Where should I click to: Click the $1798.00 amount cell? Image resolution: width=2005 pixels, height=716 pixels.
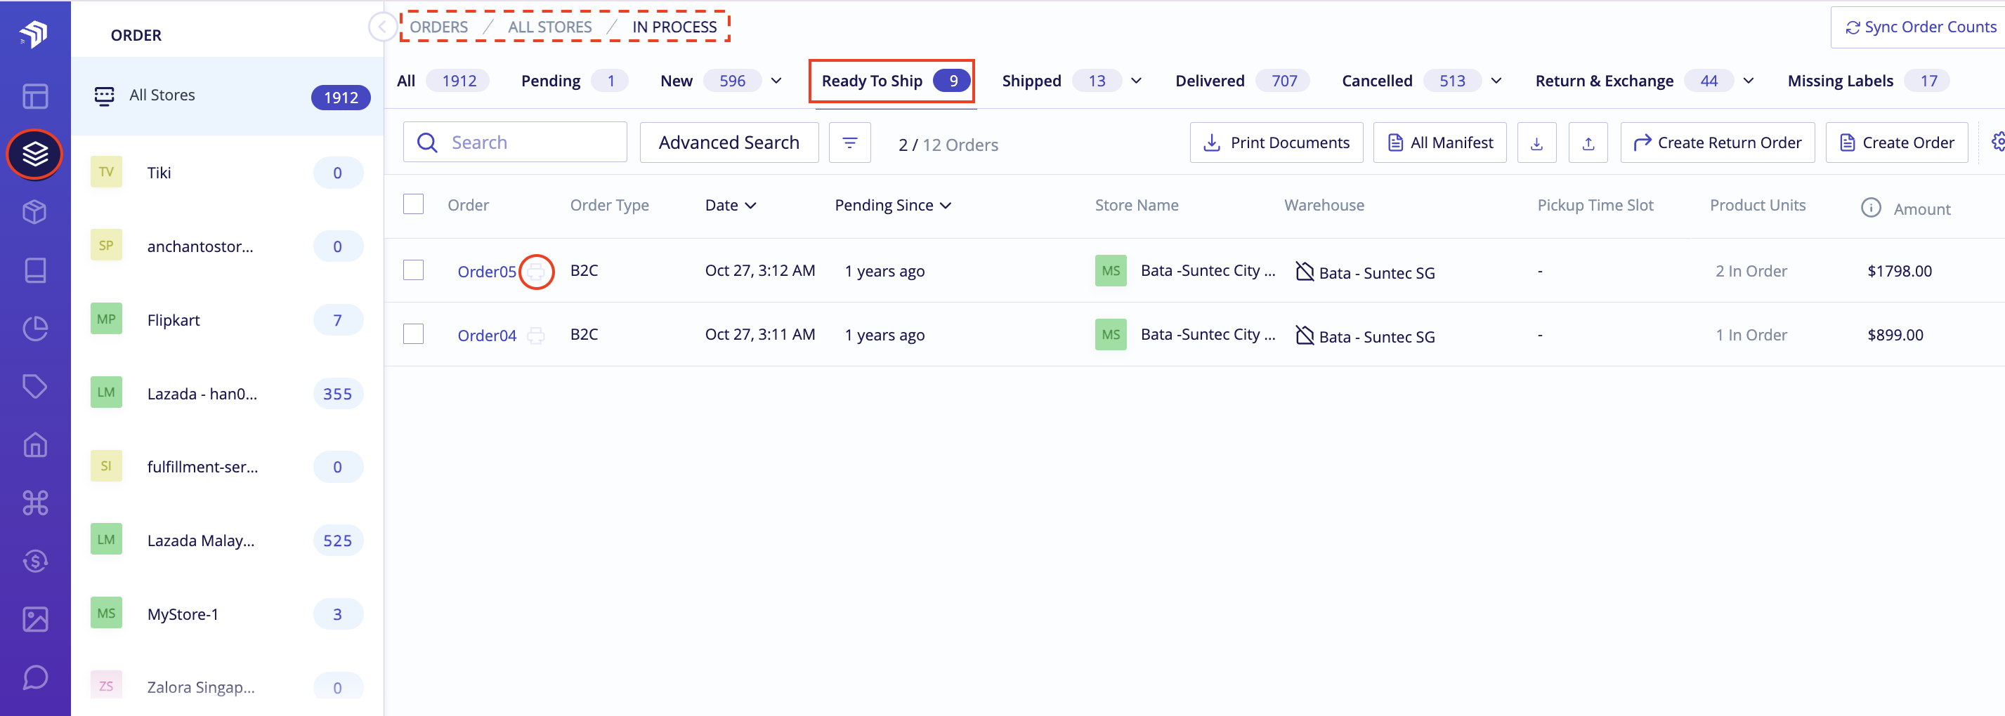pyautogui.click(x=1899, y=272)
